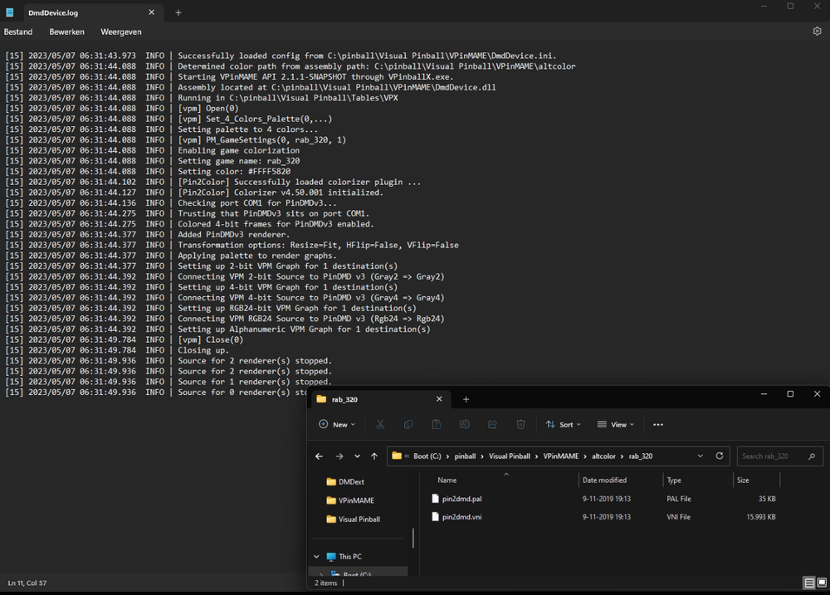Go up one folder level
The height and width of the screenshot is (595, 830).
[x=374, y=456]
